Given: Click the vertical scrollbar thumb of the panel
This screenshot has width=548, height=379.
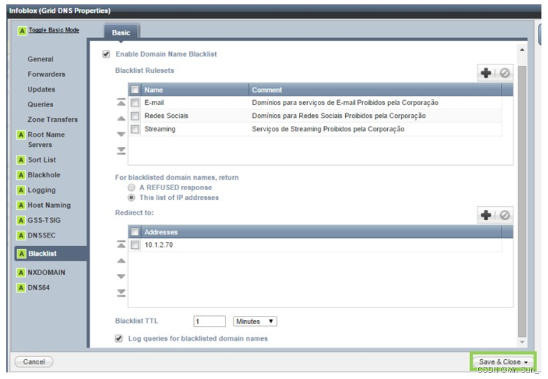Looking at the screenshot, I should (x=522, y=201).
